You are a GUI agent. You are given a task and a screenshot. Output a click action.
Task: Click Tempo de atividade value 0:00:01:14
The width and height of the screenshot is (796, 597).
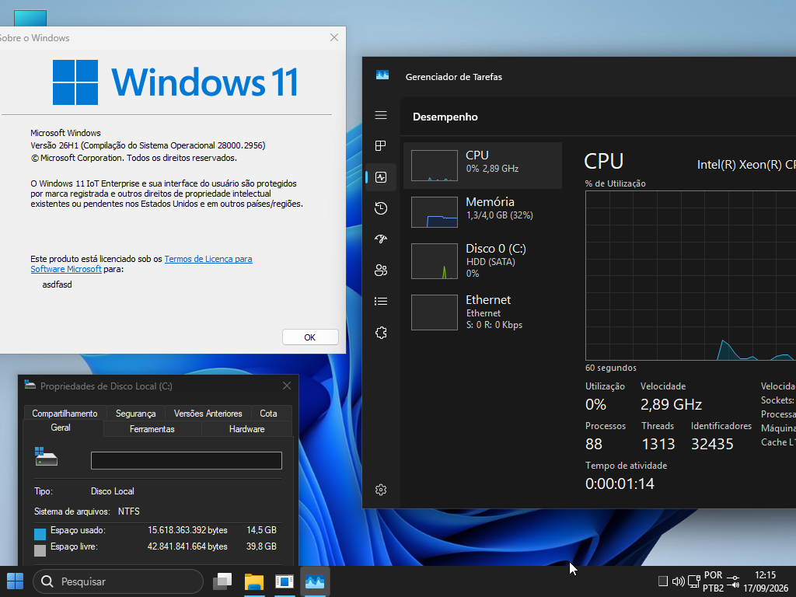tap(620, 484)
